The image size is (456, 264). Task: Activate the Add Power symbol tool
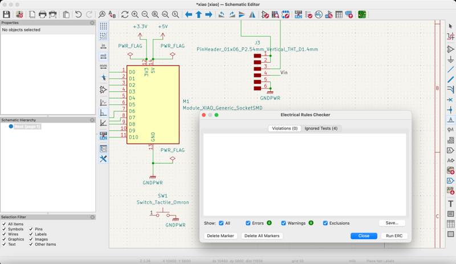450,60
